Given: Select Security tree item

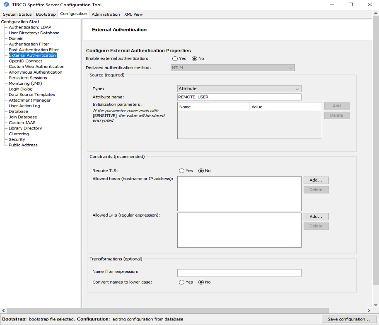Looking at the screenshot, I should [x=17, y=139].
